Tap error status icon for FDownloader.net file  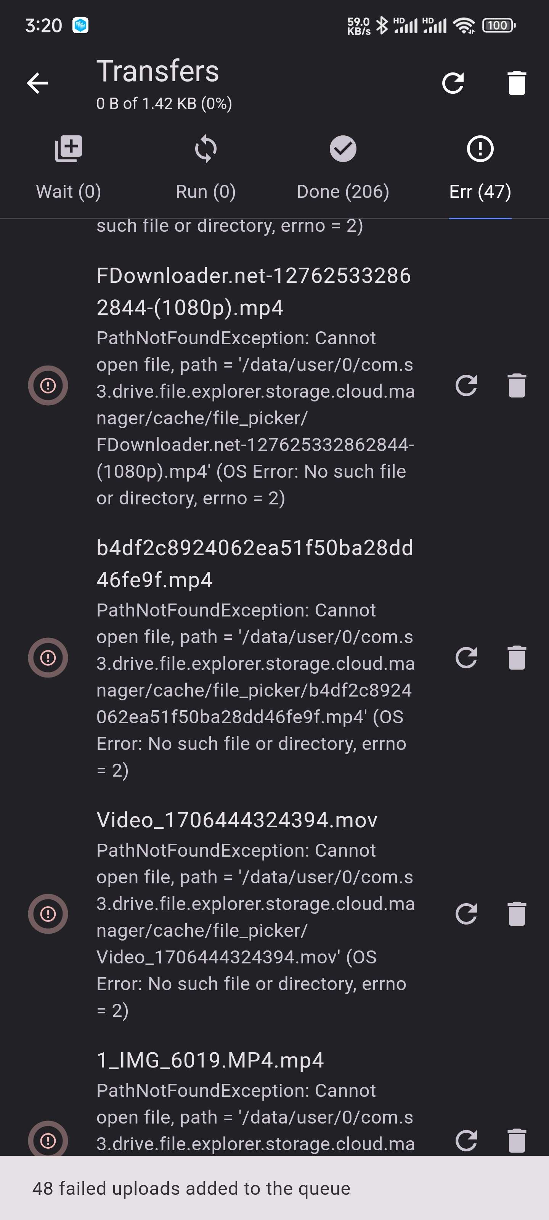click(x=48, y=385)
